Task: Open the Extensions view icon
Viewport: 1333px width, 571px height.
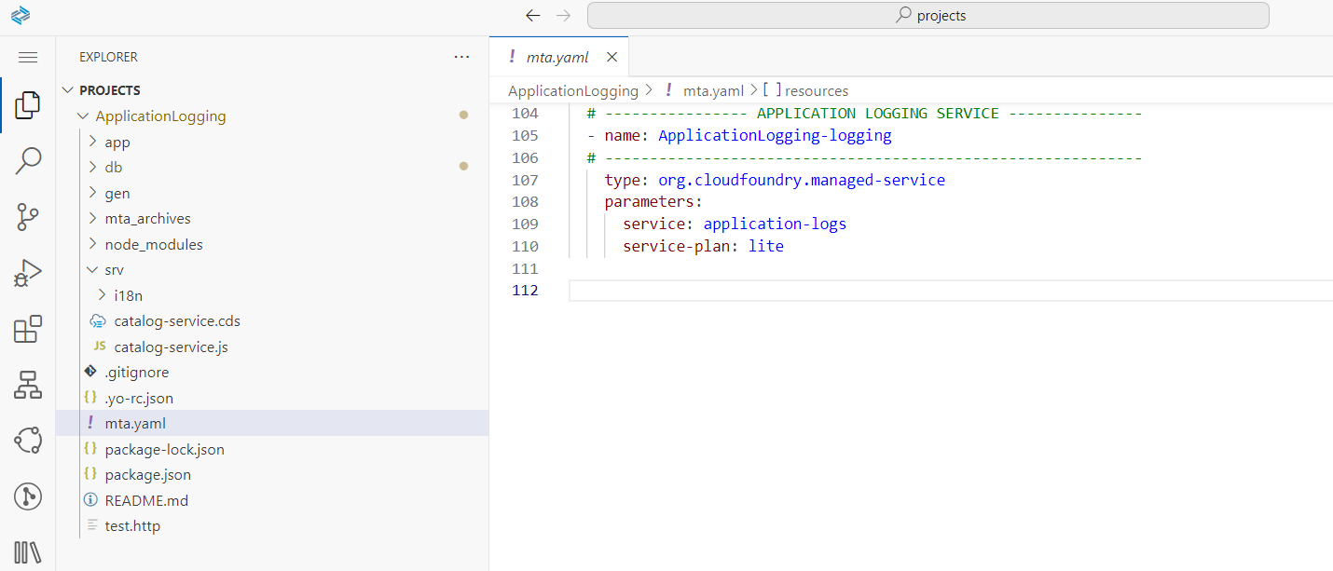Action: pyautogui.click(x=27, y=330)
